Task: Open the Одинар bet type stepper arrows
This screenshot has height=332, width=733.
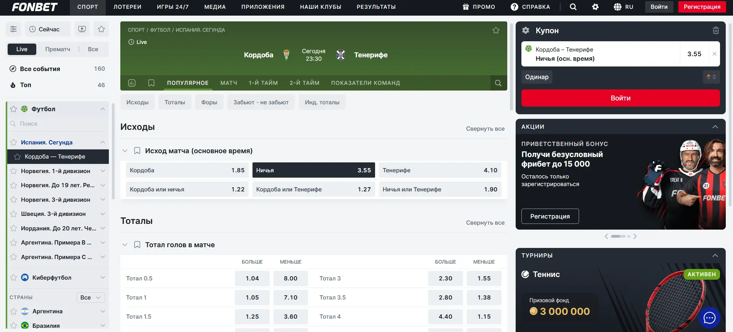Action: point(711,77)
